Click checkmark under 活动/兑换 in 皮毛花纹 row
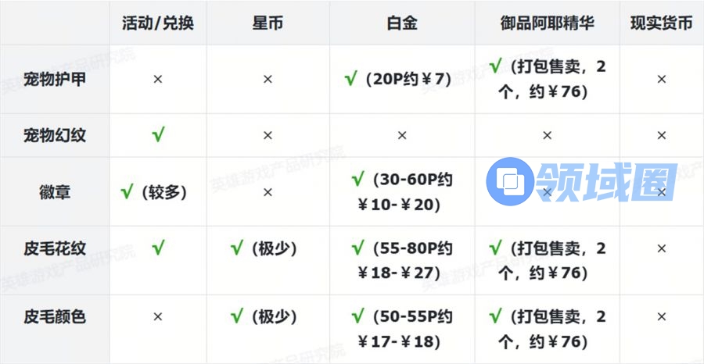The height and width of the screenshot is (364, 704). click(158, 248)
